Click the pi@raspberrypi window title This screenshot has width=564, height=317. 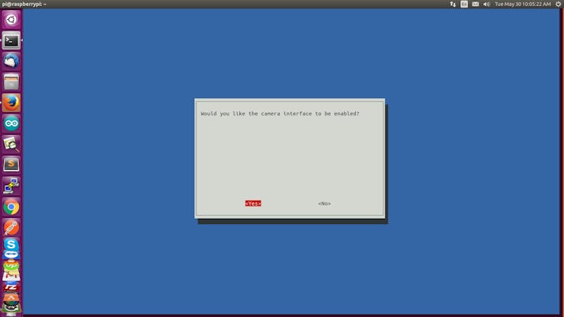(x=24, y=5)
